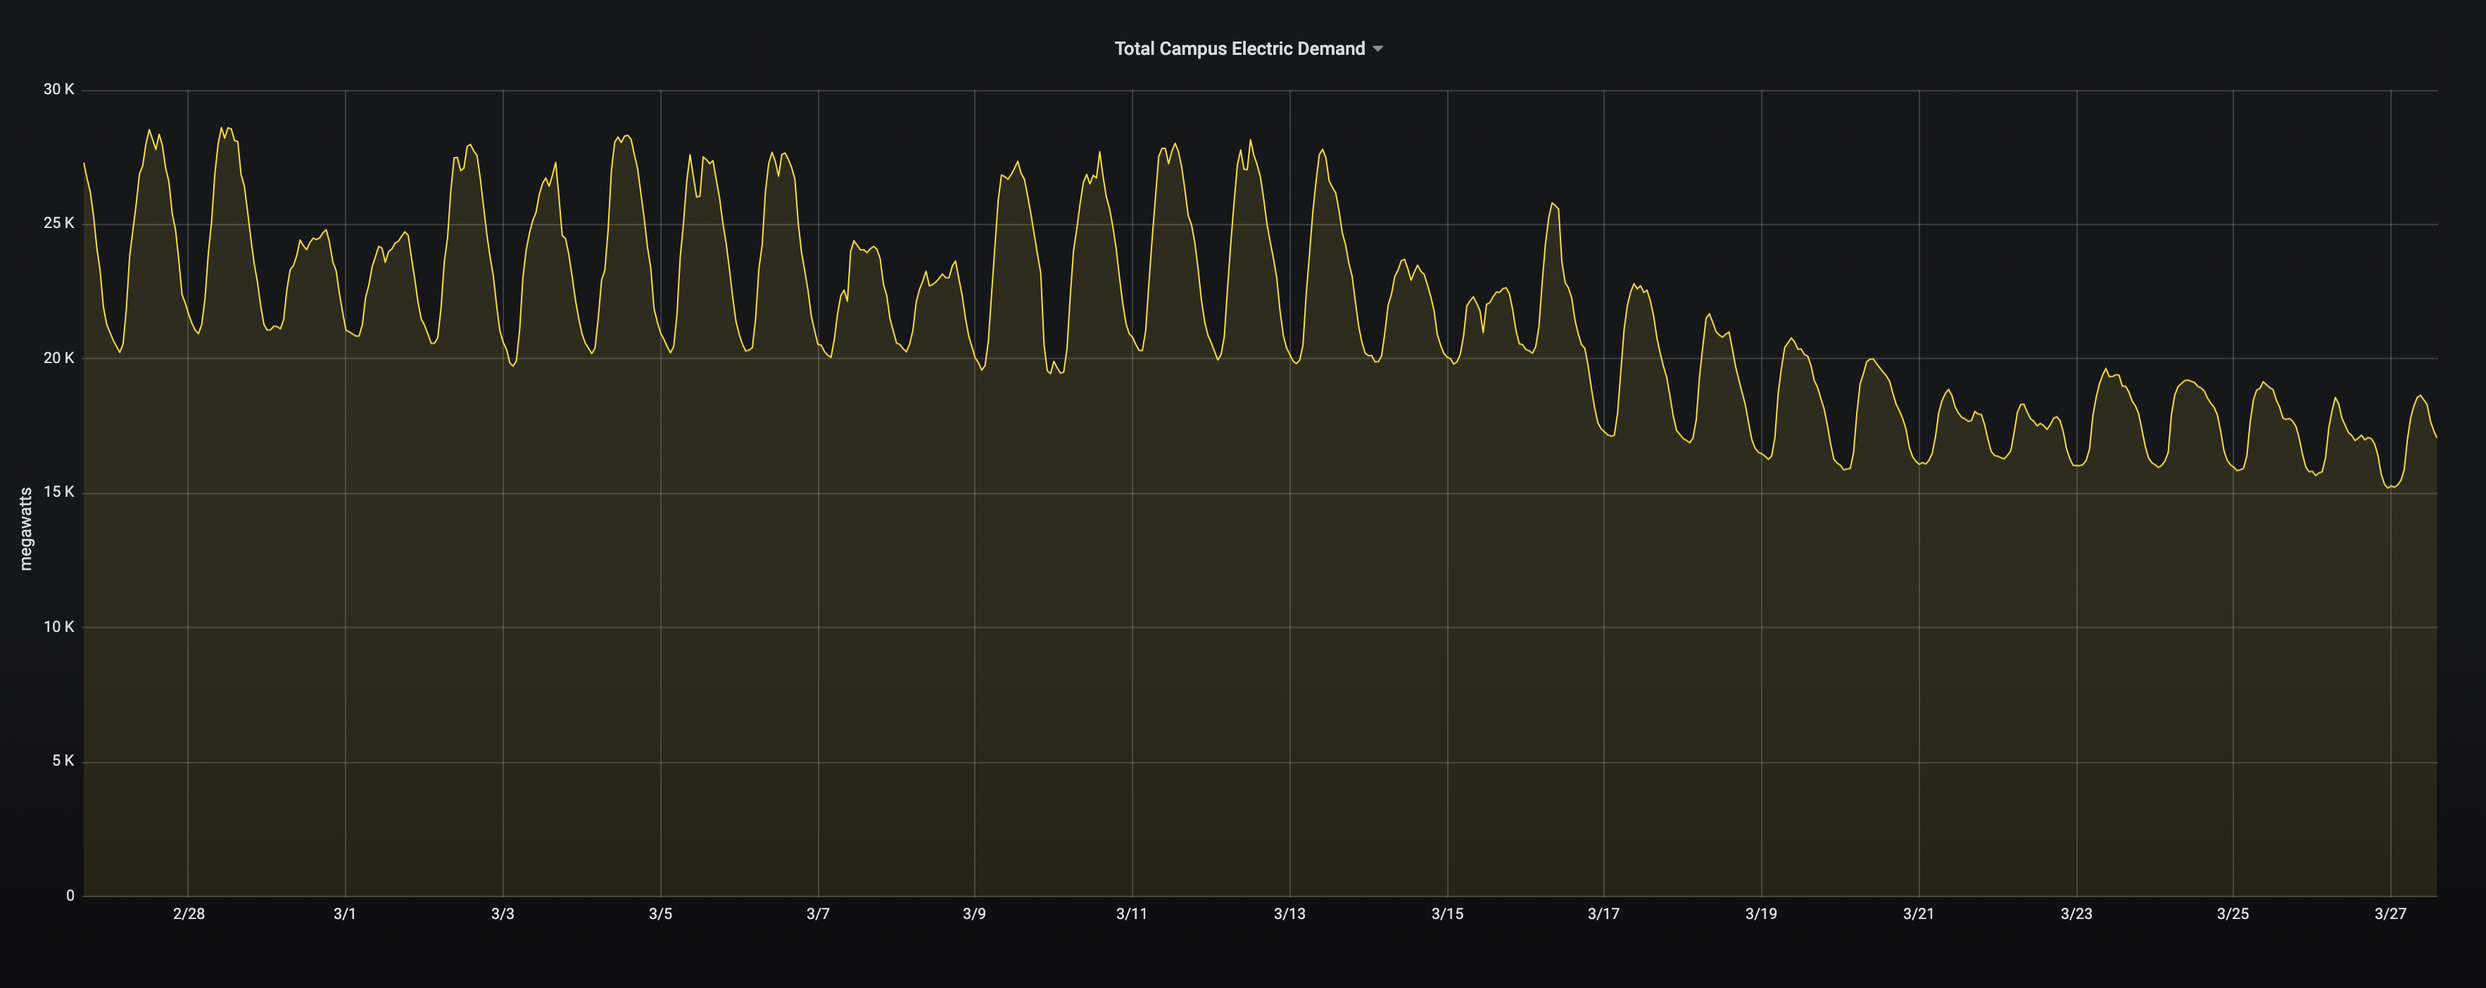Click the 3/9 date label on x-axis
Viewport: 2486px width, 988px height.
(973, 913)
